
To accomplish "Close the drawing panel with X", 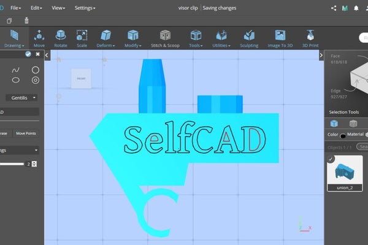I will click(x=37, y=55).
